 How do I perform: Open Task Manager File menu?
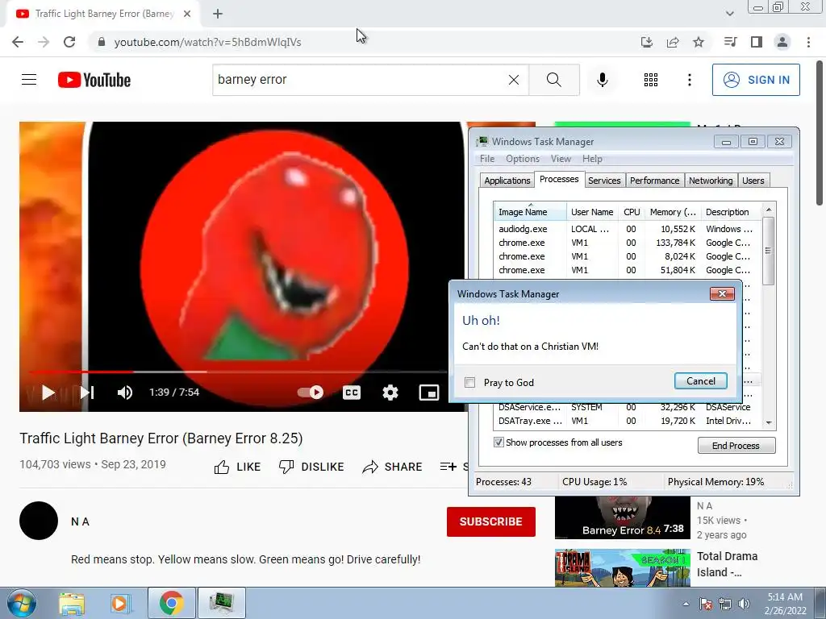point(486,159)
